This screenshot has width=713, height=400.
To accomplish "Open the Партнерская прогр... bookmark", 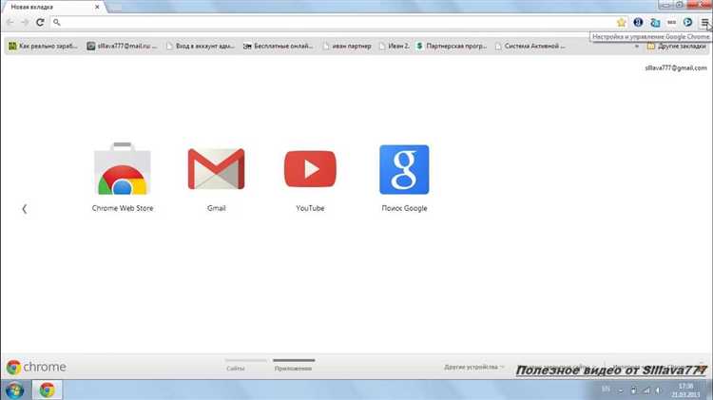I will (452, 46).
